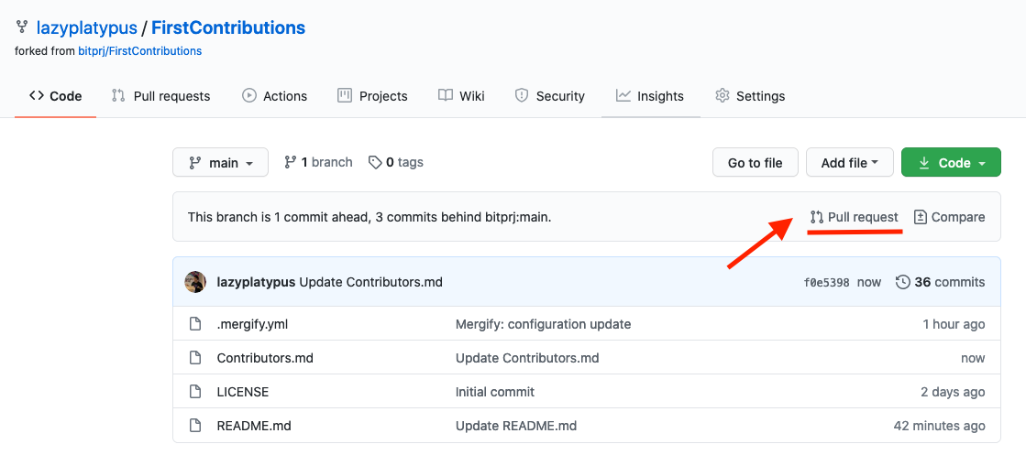Open the FirstContributions repository link
Screen dimensions: 1026x455
pos(228,28)
